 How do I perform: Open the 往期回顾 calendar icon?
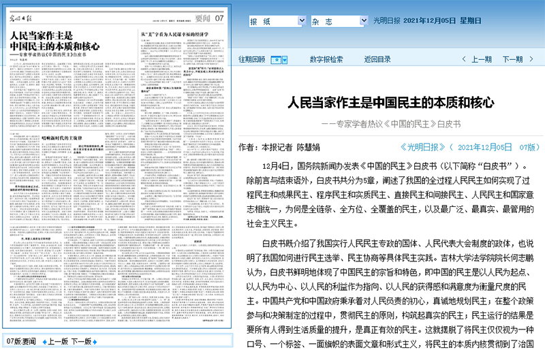coord(275,59)
